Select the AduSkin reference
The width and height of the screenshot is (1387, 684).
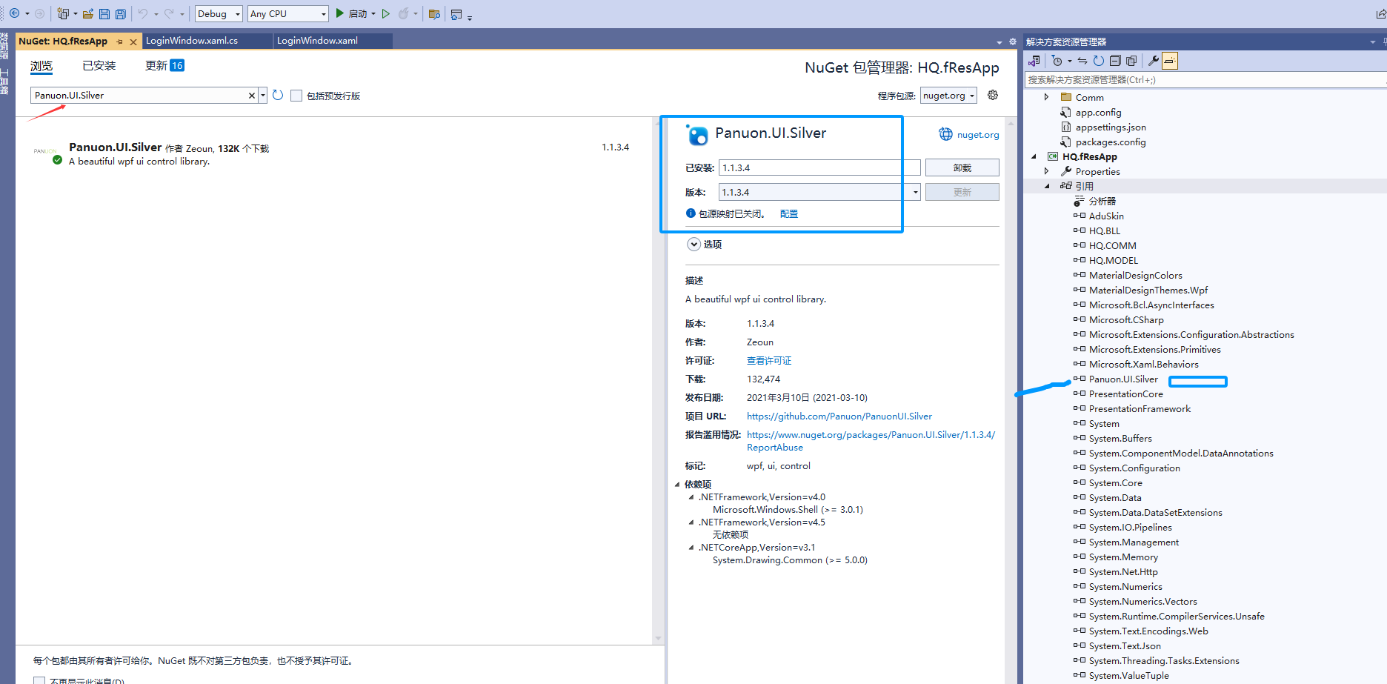tap(1106, 216)
